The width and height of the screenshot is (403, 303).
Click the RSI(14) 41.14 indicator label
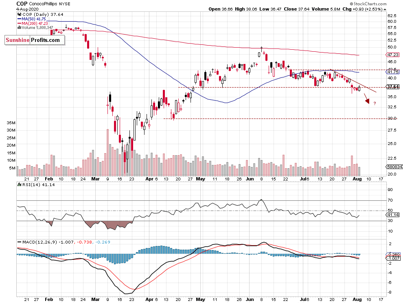38,184
